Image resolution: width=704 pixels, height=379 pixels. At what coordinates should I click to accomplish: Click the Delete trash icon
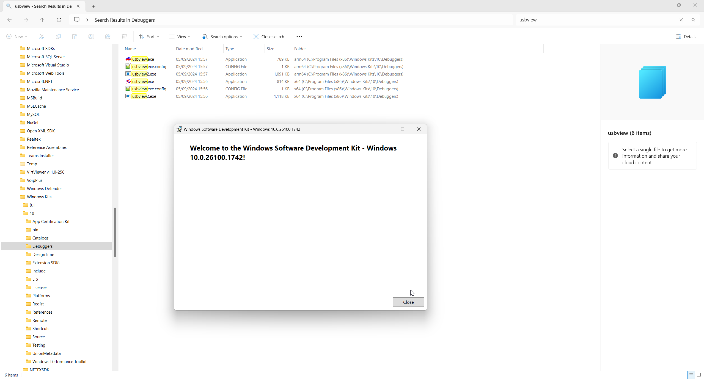(x=124, y=37)
